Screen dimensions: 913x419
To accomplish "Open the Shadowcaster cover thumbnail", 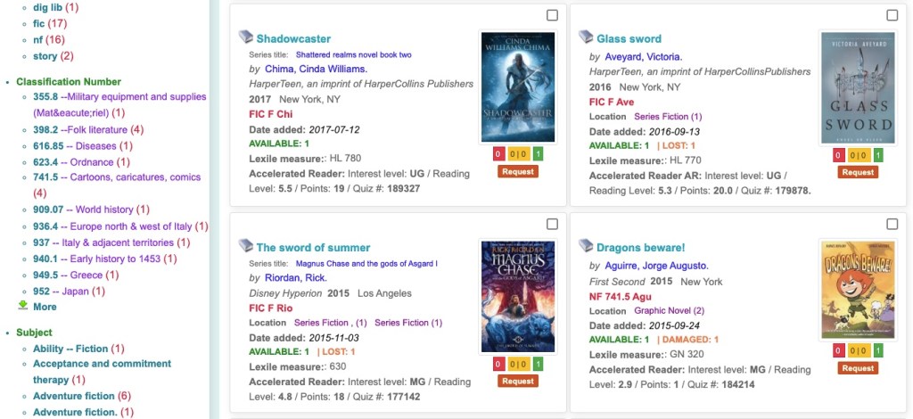I will (518, 86).
